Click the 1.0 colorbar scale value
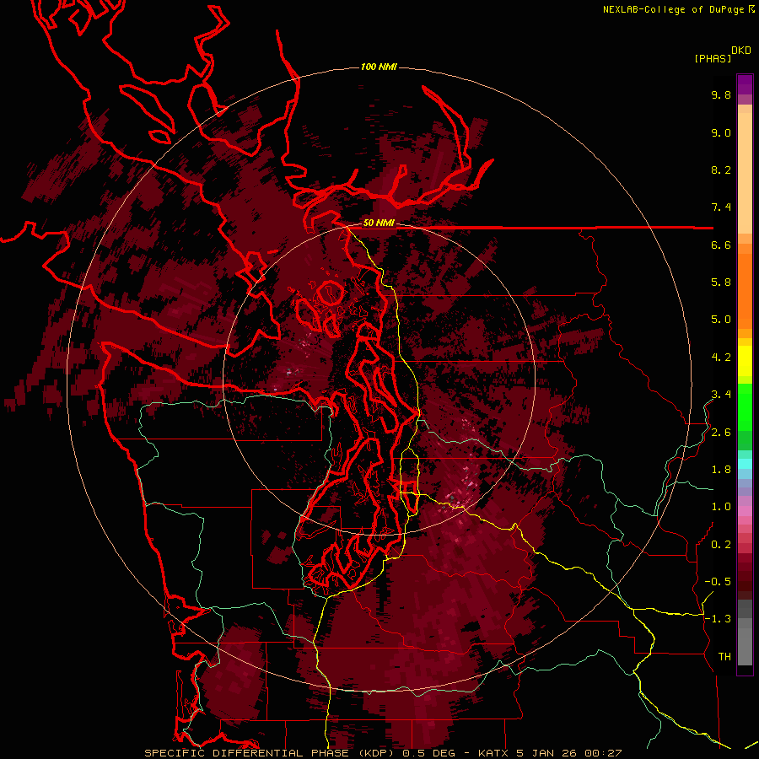Screen dimensions: 759x759 (x=721, y=507)
